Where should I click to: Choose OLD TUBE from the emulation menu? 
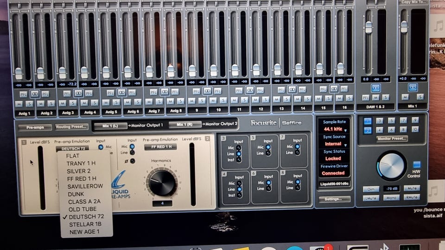[x=83, y=209]
